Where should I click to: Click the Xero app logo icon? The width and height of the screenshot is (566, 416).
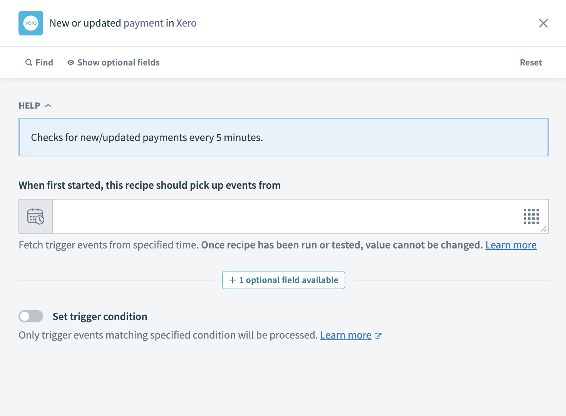pyautogui.click(x=31, y=23)
